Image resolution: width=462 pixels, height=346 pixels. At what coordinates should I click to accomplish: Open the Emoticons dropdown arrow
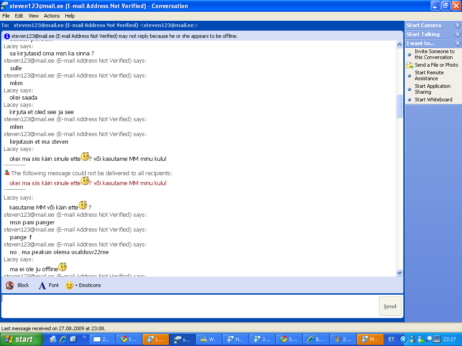tap(76, 285)
